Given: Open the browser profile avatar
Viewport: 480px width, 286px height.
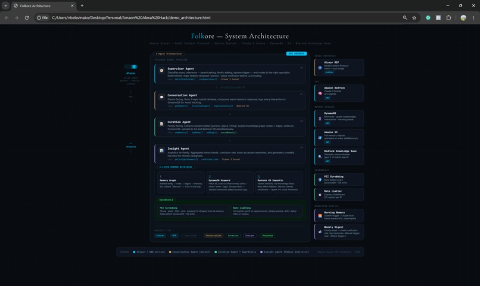Looking at the screenshot, I should (463, 18).
